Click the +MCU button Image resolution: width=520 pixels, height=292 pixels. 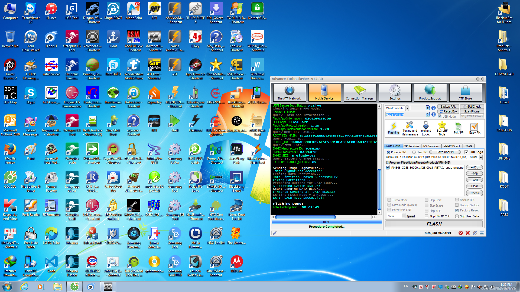point(474,167)
